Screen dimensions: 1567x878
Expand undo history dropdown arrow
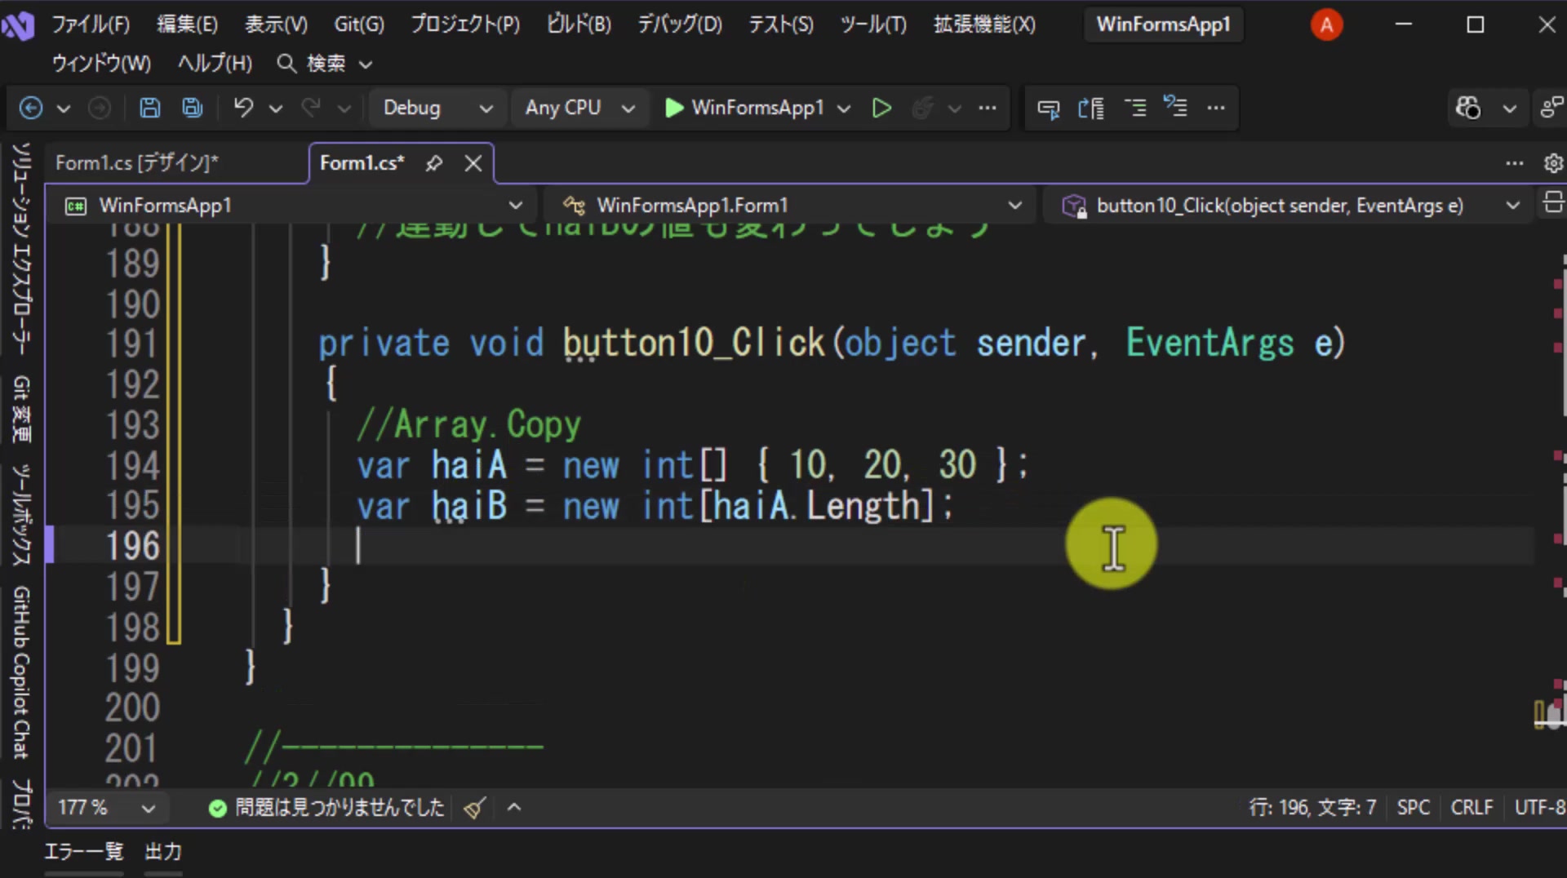[x=276, y=108]
